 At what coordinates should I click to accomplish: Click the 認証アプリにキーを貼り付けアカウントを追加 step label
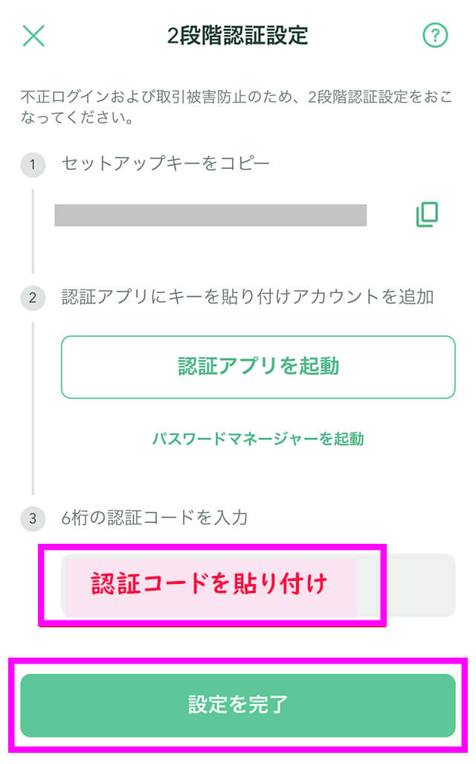coord(248,296)
